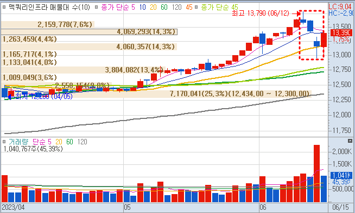Click the 4,069,293(14.3%) volume profile bar

point(89,32)
